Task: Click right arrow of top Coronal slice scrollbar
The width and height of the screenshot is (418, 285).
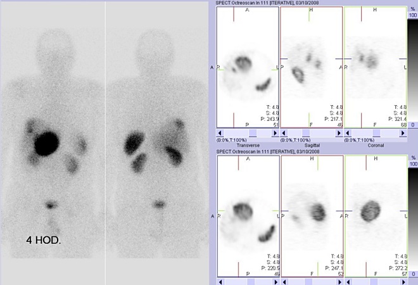Action: click(x=403, y=133)
